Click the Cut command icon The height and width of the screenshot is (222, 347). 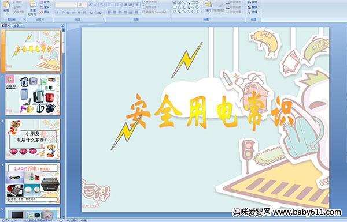pyautogui.click(x=14, y=2)
